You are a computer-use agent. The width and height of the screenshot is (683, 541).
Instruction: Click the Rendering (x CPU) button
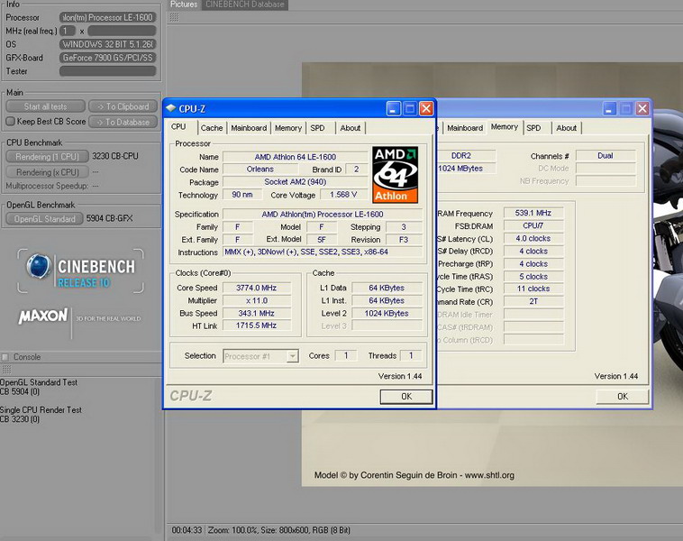tap(47, 172)
